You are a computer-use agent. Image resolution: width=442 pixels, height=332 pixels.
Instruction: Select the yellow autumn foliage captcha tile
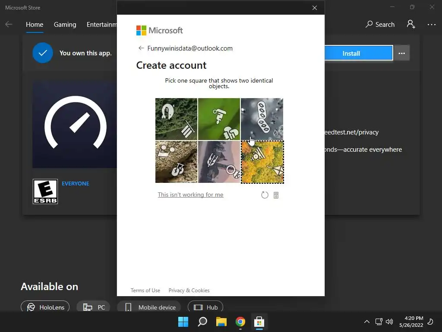coord(262,162)
